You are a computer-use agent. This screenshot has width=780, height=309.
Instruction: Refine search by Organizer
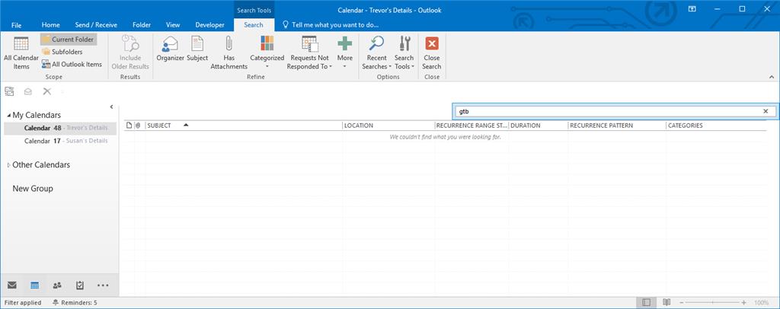pyautogui.click(x=170, y=49)
